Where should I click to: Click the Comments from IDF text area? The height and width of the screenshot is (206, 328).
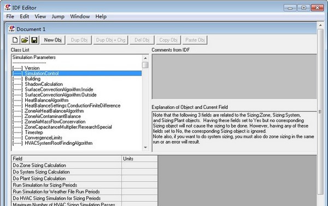point(235,76)
